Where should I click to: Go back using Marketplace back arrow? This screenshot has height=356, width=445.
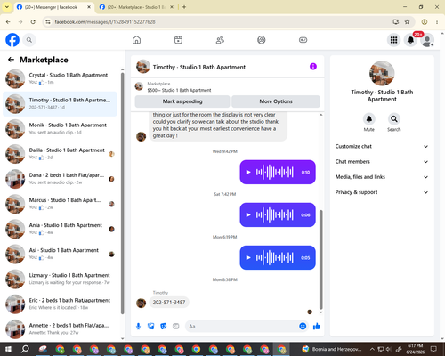(x=11, y=60)
